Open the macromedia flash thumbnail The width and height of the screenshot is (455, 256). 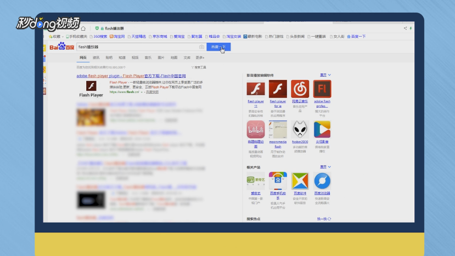278,129
